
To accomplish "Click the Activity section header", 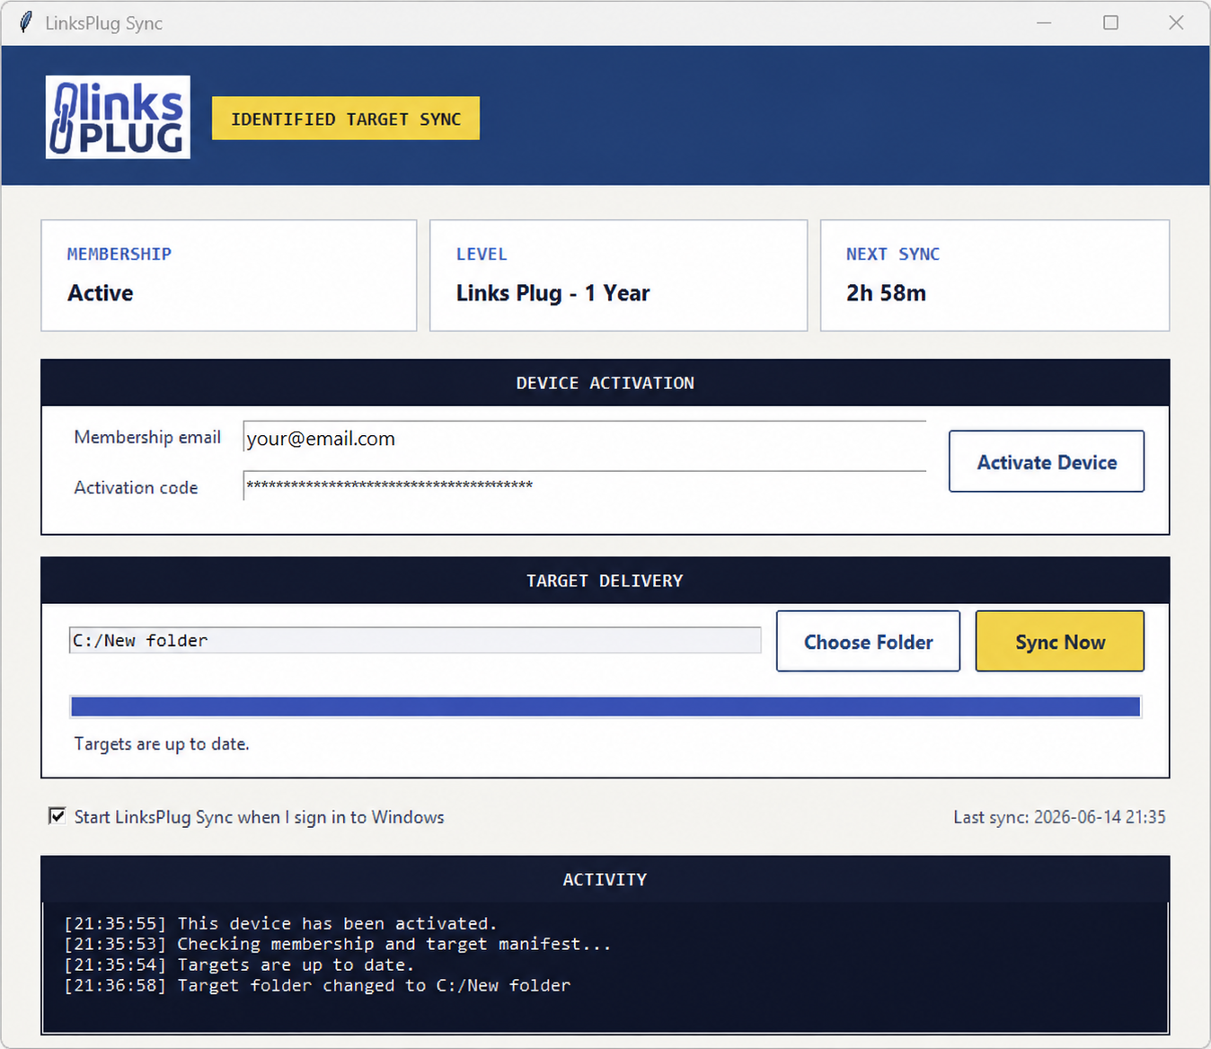I will click(x=605, y=879).
